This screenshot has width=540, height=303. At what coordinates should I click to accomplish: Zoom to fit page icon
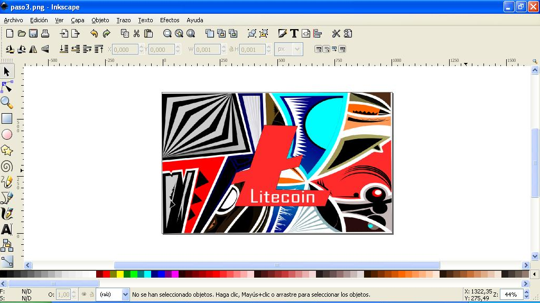(190, 33)
